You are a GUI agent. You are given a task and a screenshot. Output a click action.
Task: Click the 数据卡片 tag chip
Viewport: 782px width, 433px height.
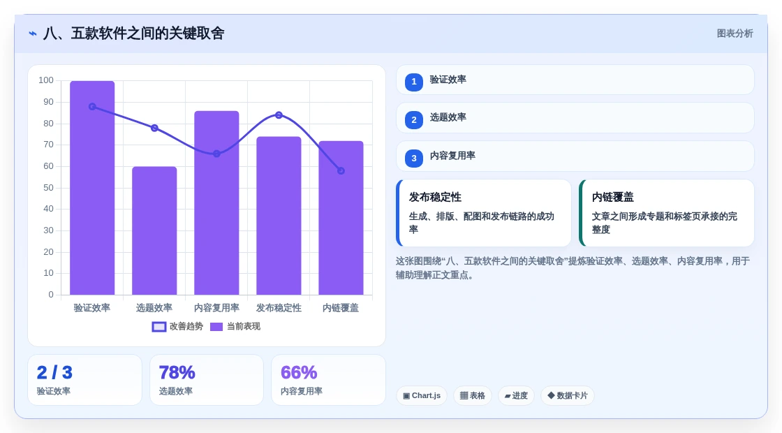click(568, 395)
